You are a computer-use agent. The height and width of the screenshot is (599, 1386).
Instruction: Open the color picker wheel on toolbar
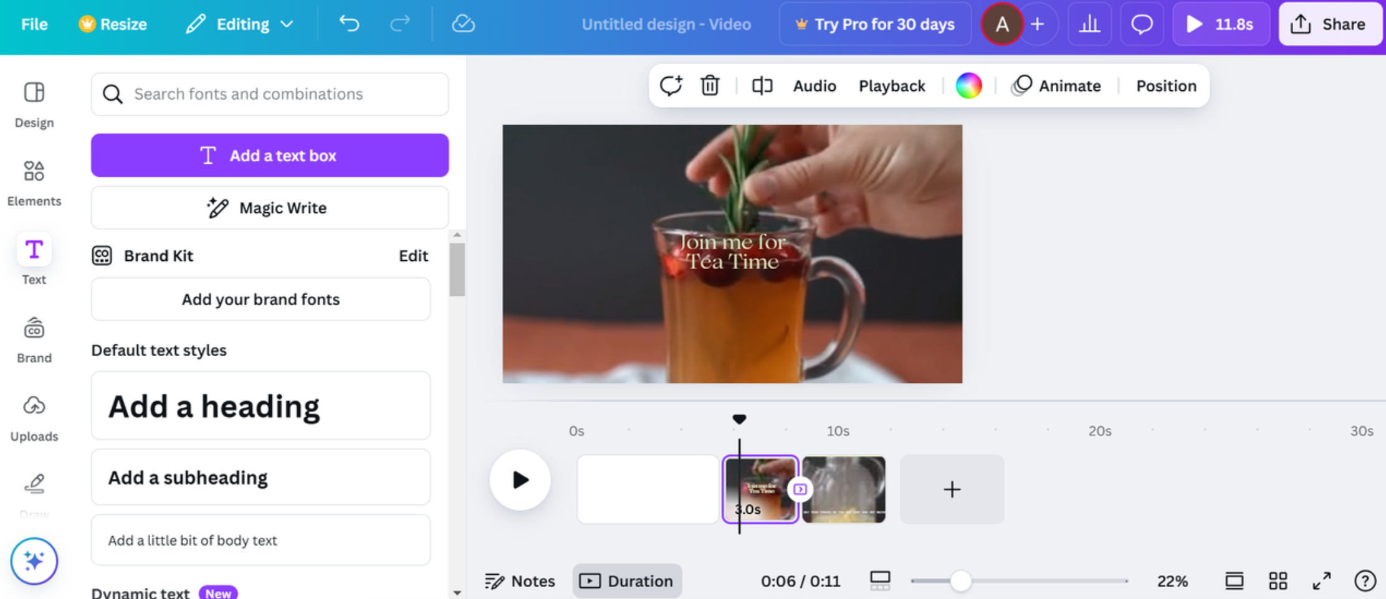[968, 85]
